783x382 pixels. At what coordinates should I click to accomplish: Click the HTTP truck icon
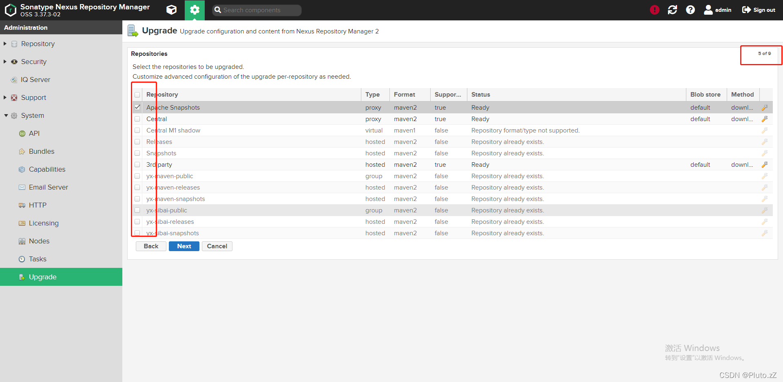click(x=22, y=205)
